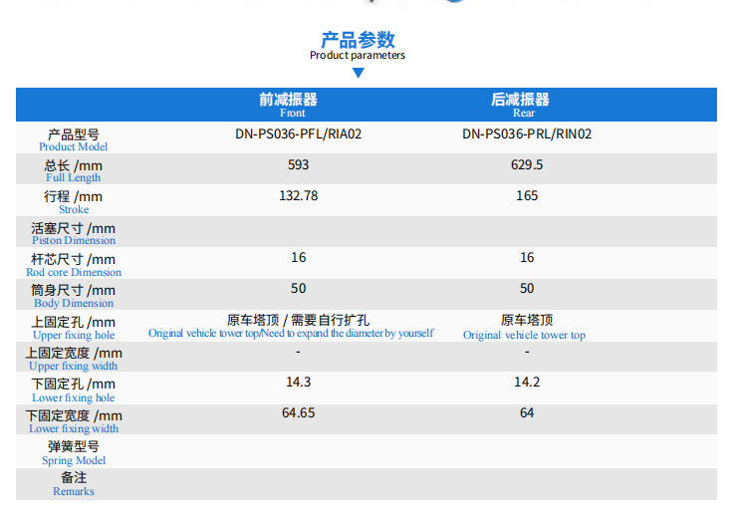This screenshot has width=735, height=521.
Task: Click the 弹簧型号 Spring Model row label
Action: coord(74,452)
